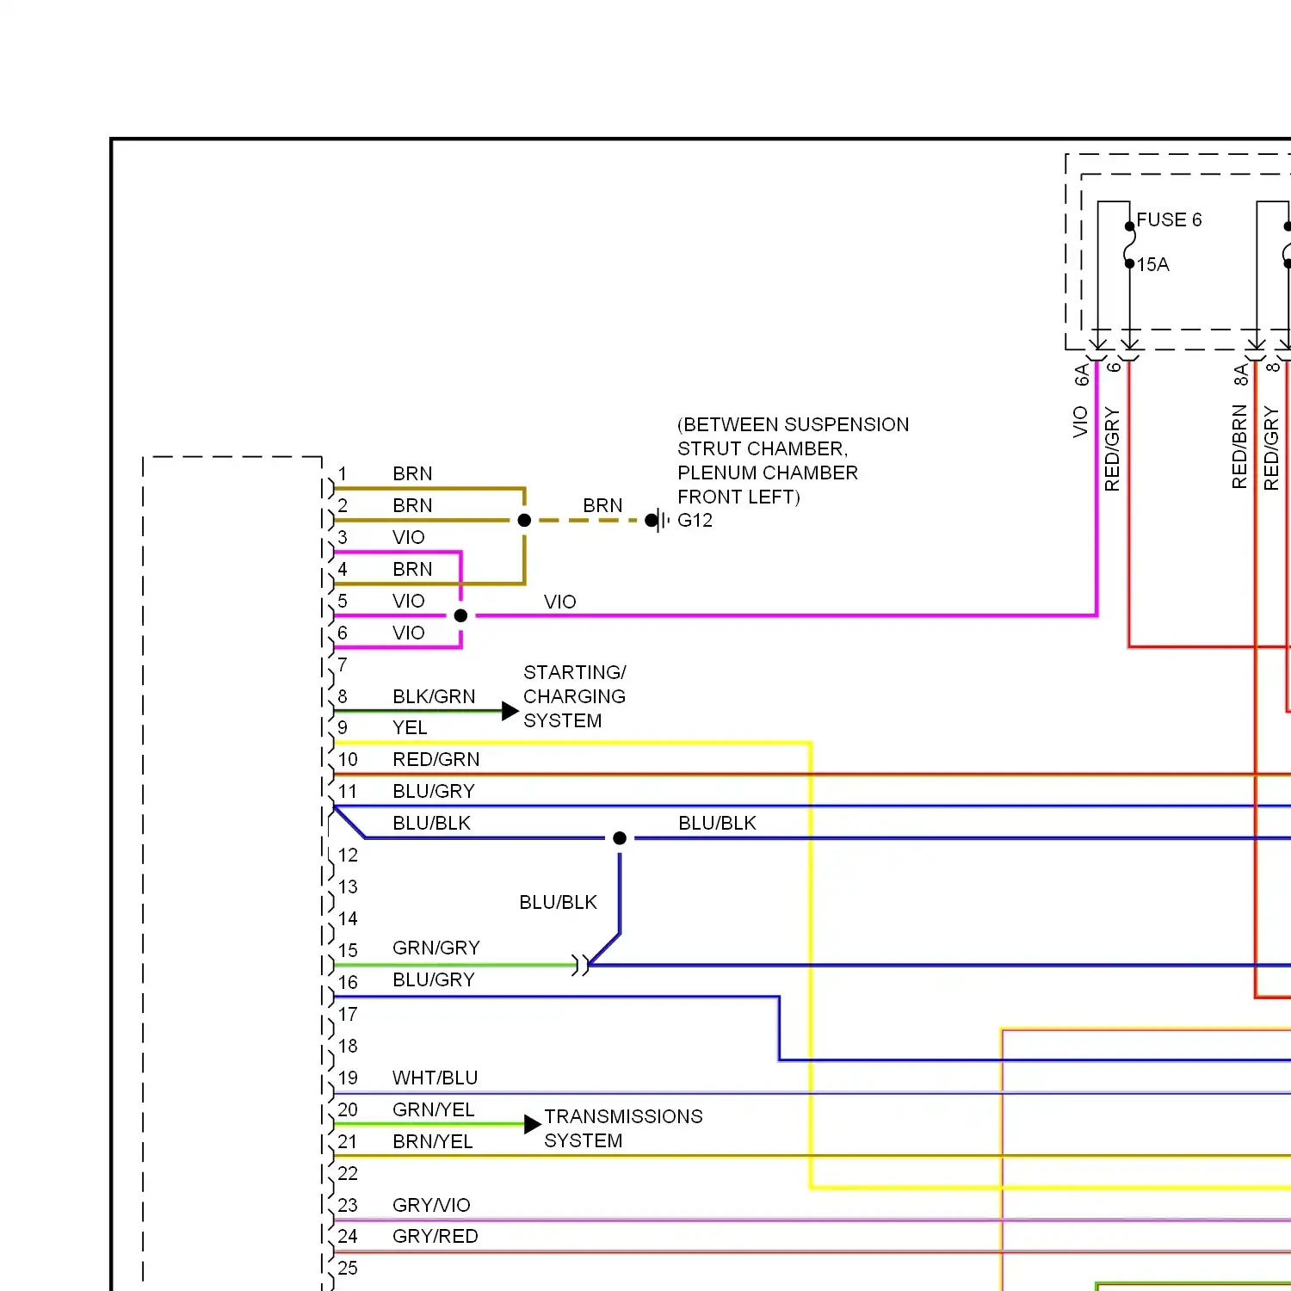Click the BETWEEN SUSPENSION STRUT CHAMBER location note

[793, 460]
